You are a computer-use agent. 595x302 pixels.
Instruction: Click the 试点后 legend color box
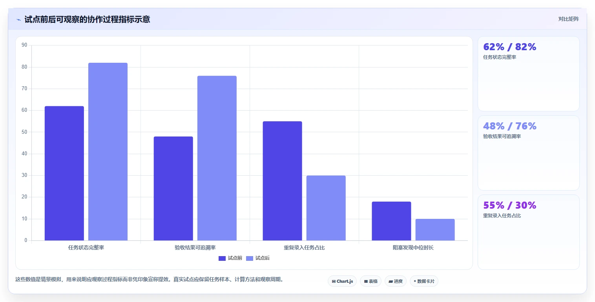250,258
